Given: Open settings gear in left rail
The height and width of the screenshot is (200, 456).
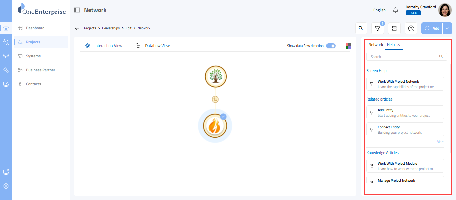Looking at the screenshot, I should click(6, 186).
